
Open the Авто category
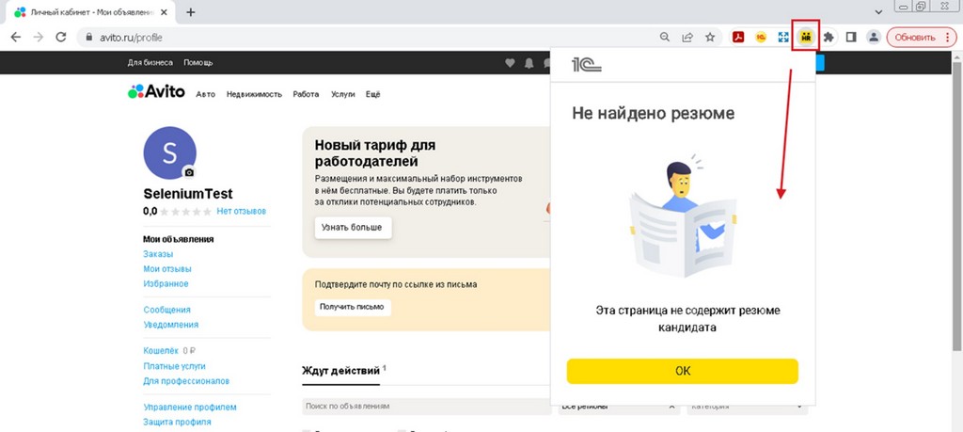click(206, 95)
